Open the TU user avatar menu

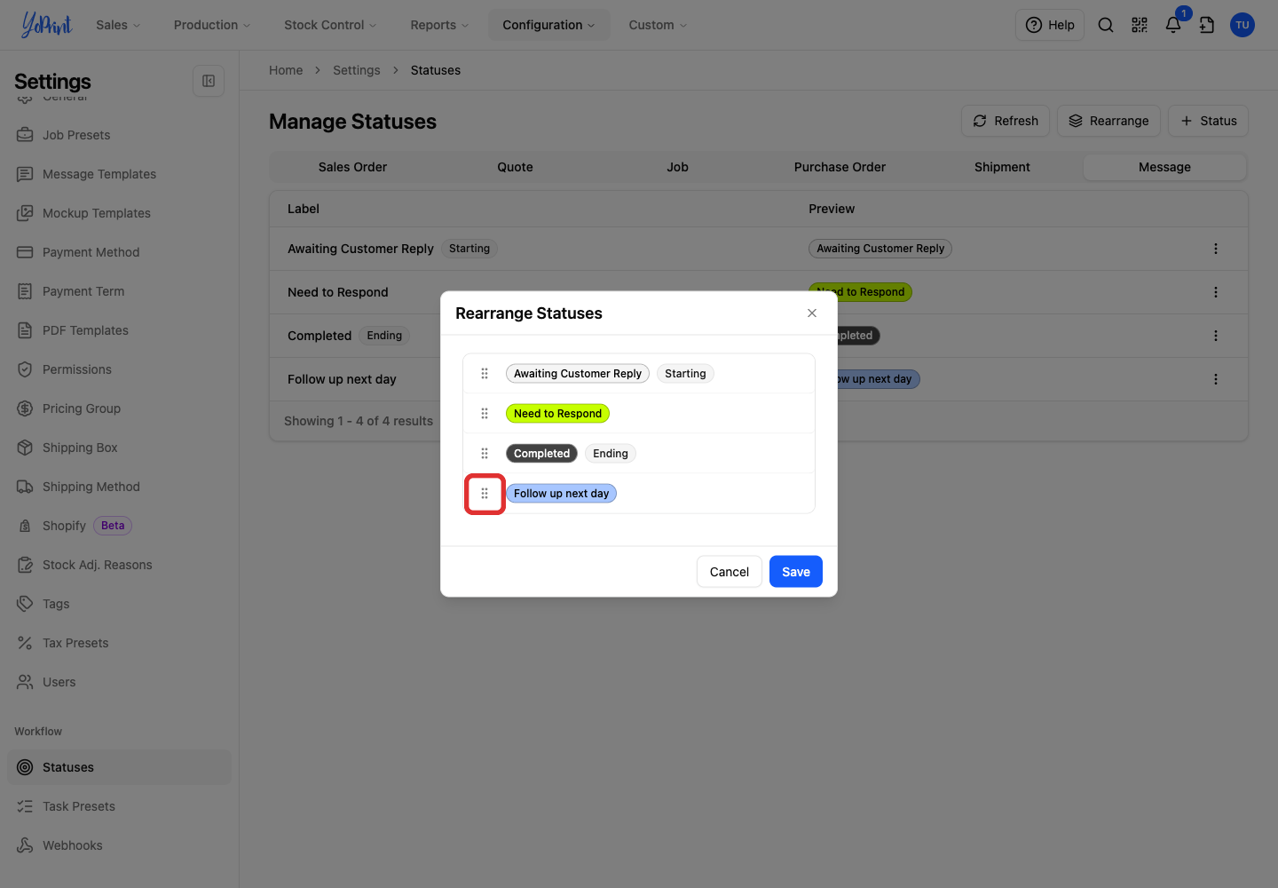coord(1242,25)
